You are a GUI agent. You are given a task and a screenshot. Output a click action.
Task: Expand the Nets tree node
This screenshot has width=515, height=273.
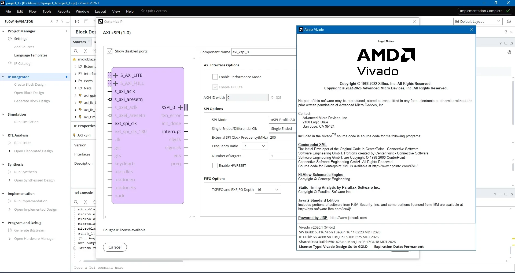point(75,88)
